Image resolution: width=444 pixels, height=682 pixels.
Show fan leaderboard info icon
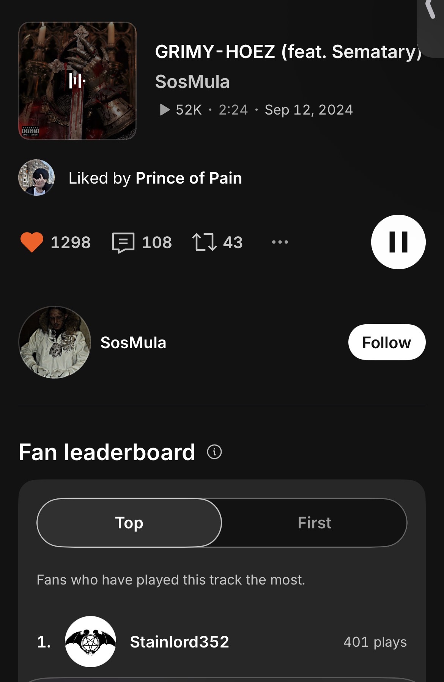214,452
